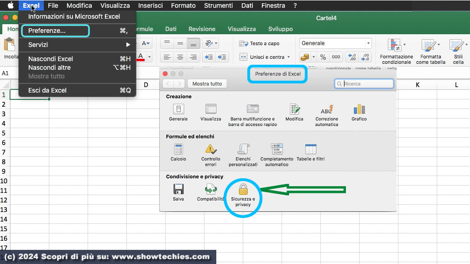This screenshot has height=264, width=470.
Task: Select row 5 header
Action: point(4,133)
